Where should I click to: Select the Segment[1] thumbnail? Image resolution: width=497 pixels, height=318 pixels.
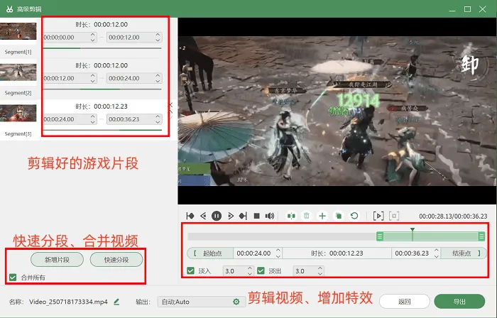(18, 31)
